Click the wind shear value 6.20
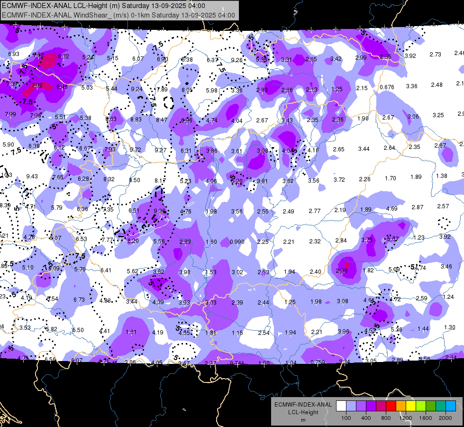 tap(133, 241)
